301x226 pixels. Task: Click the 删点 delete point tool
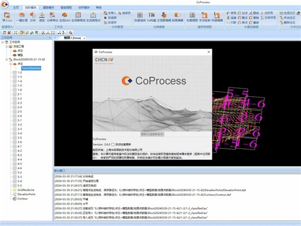pyautogui.click(x=243, y=18)
